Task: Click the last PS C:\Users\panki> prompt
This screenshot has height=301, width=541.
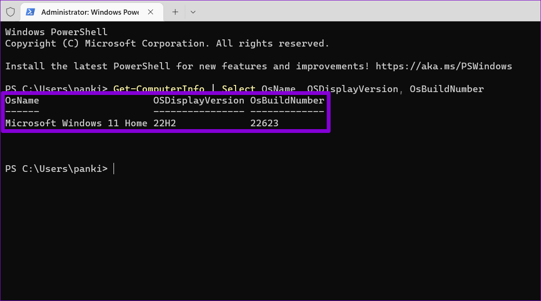Action: pos(56,169)
